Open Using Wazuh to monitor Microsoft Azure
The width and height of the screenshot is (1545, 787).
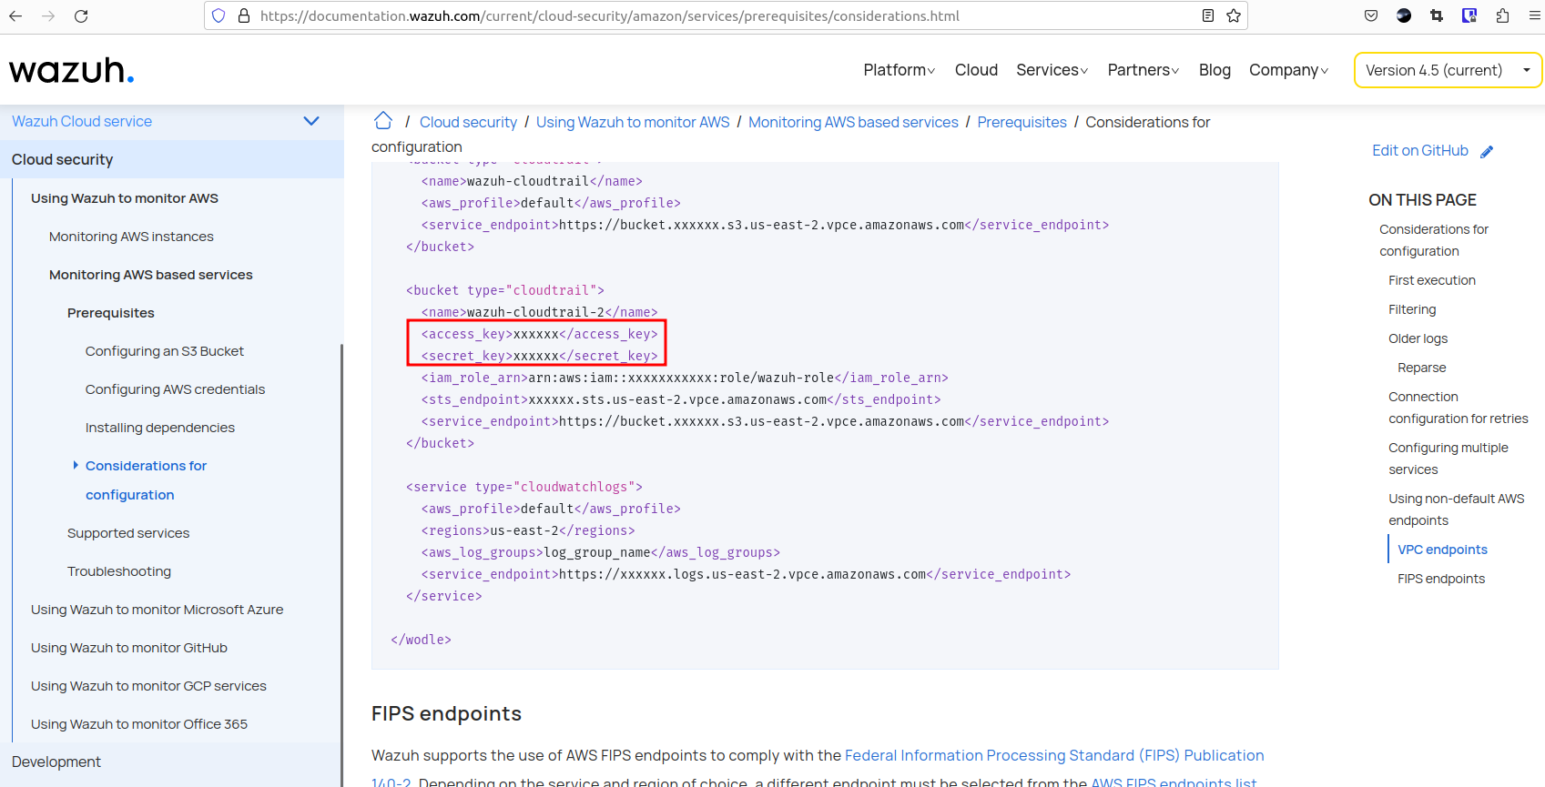point(158,610)
